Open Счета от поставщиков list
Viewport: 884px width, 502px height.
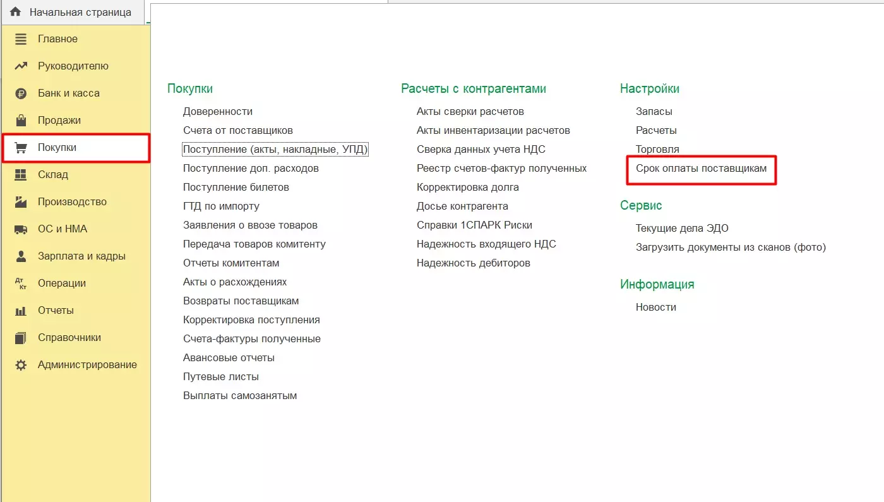(x=237, y=131)
